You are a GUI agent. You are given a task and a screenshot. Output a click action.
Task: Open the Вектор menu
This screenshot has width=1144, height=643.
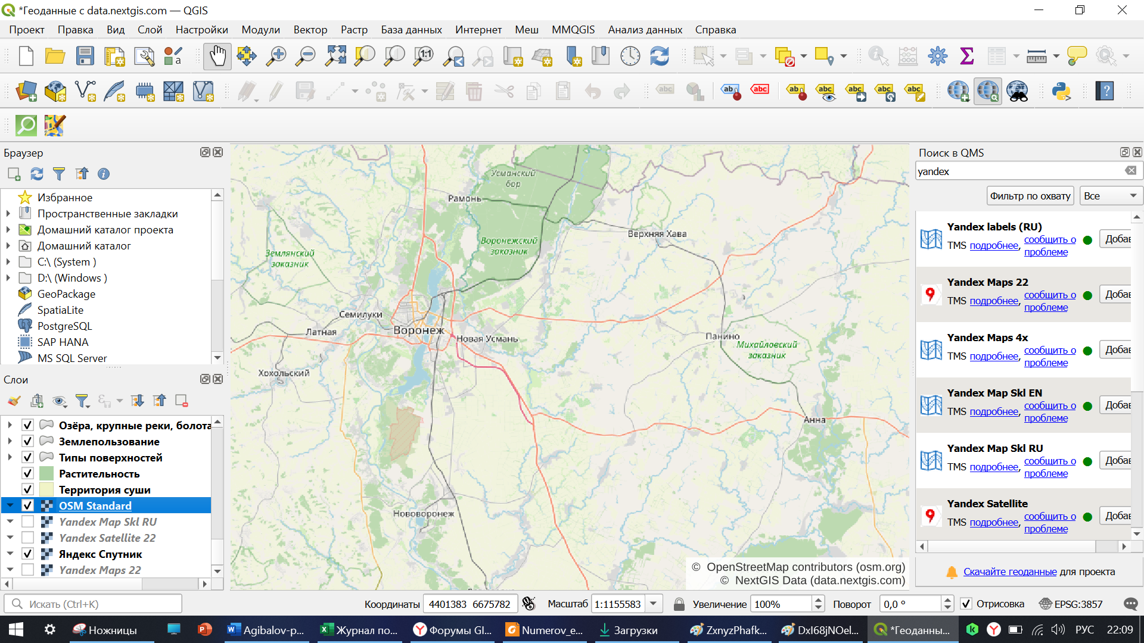pyautogui.click(x=310, y=30)
